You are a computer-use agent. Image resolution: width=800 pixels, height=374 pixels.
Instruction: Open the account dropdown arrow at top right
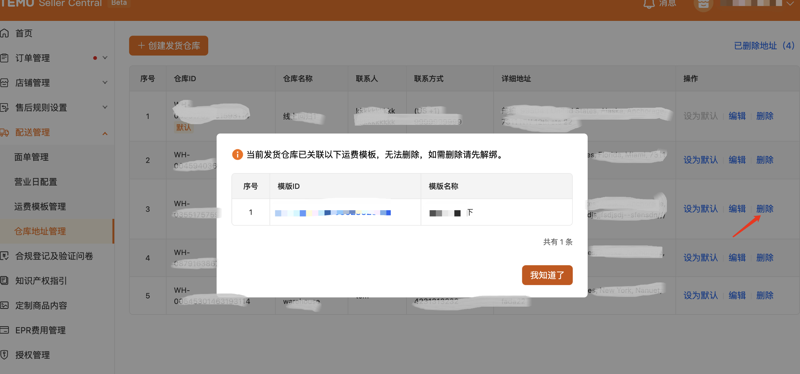click(x=790, y=3)
